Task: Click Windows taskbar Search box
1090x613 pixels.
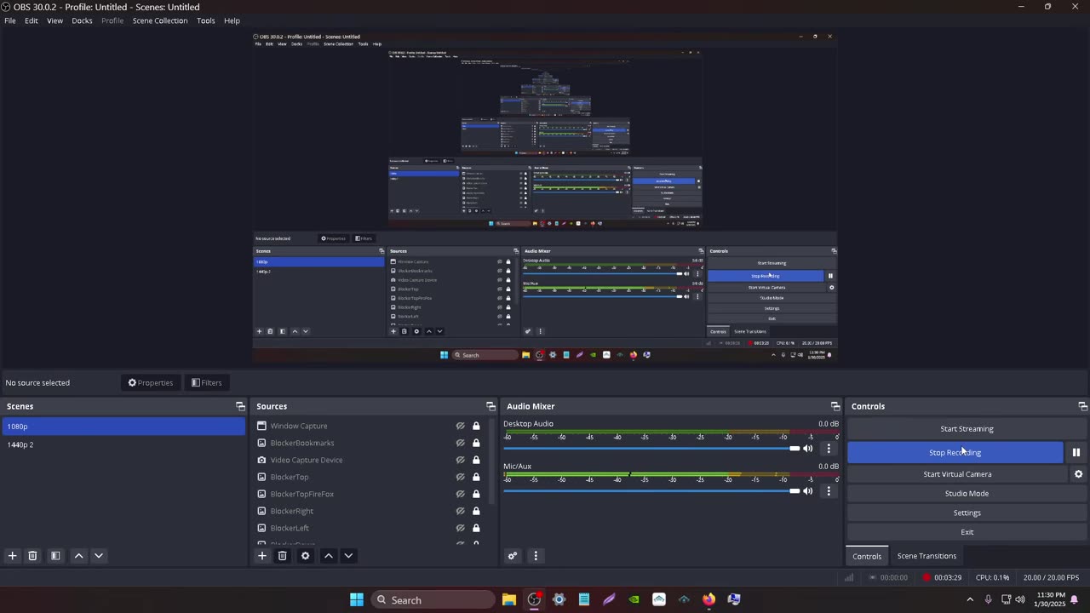Action: pyautogui.click(x=433, y=599)
